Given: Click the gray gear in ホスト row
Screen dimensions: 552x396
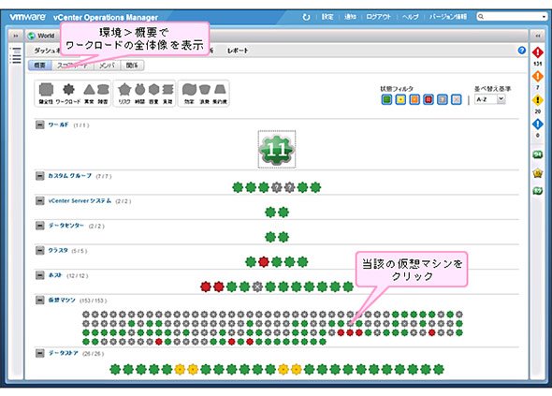Looking at the screenshot, I should pos(257,286).
